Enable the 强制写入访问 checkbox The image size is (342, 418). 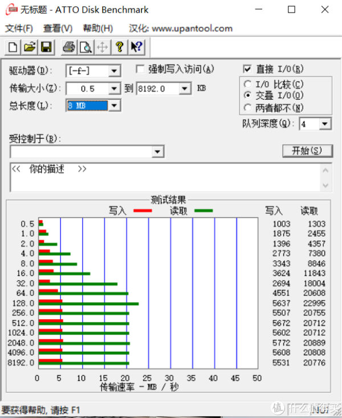tap(140, 69)
